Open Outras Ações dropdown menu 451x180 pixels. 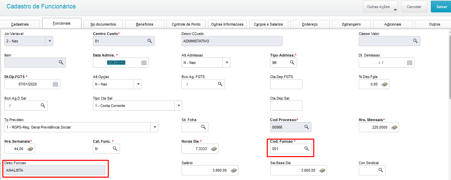click(x=380, y=6)
